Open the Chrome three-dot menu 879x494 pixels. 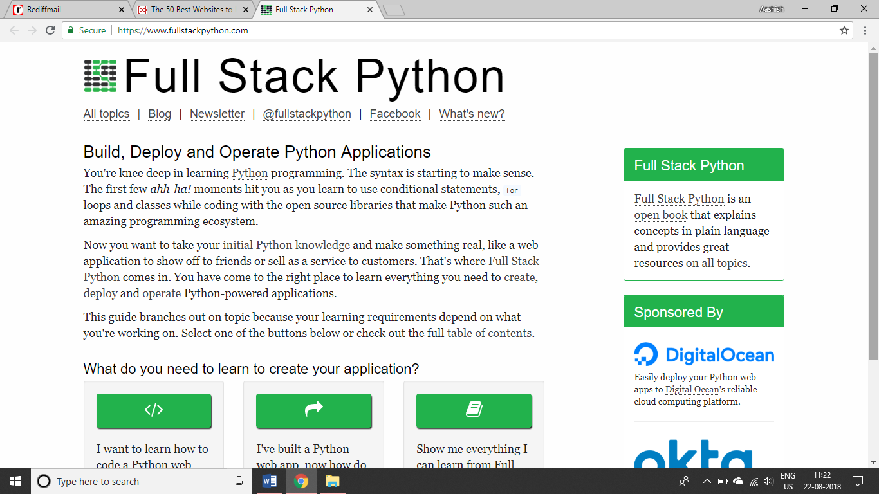[x=865, y=30]
